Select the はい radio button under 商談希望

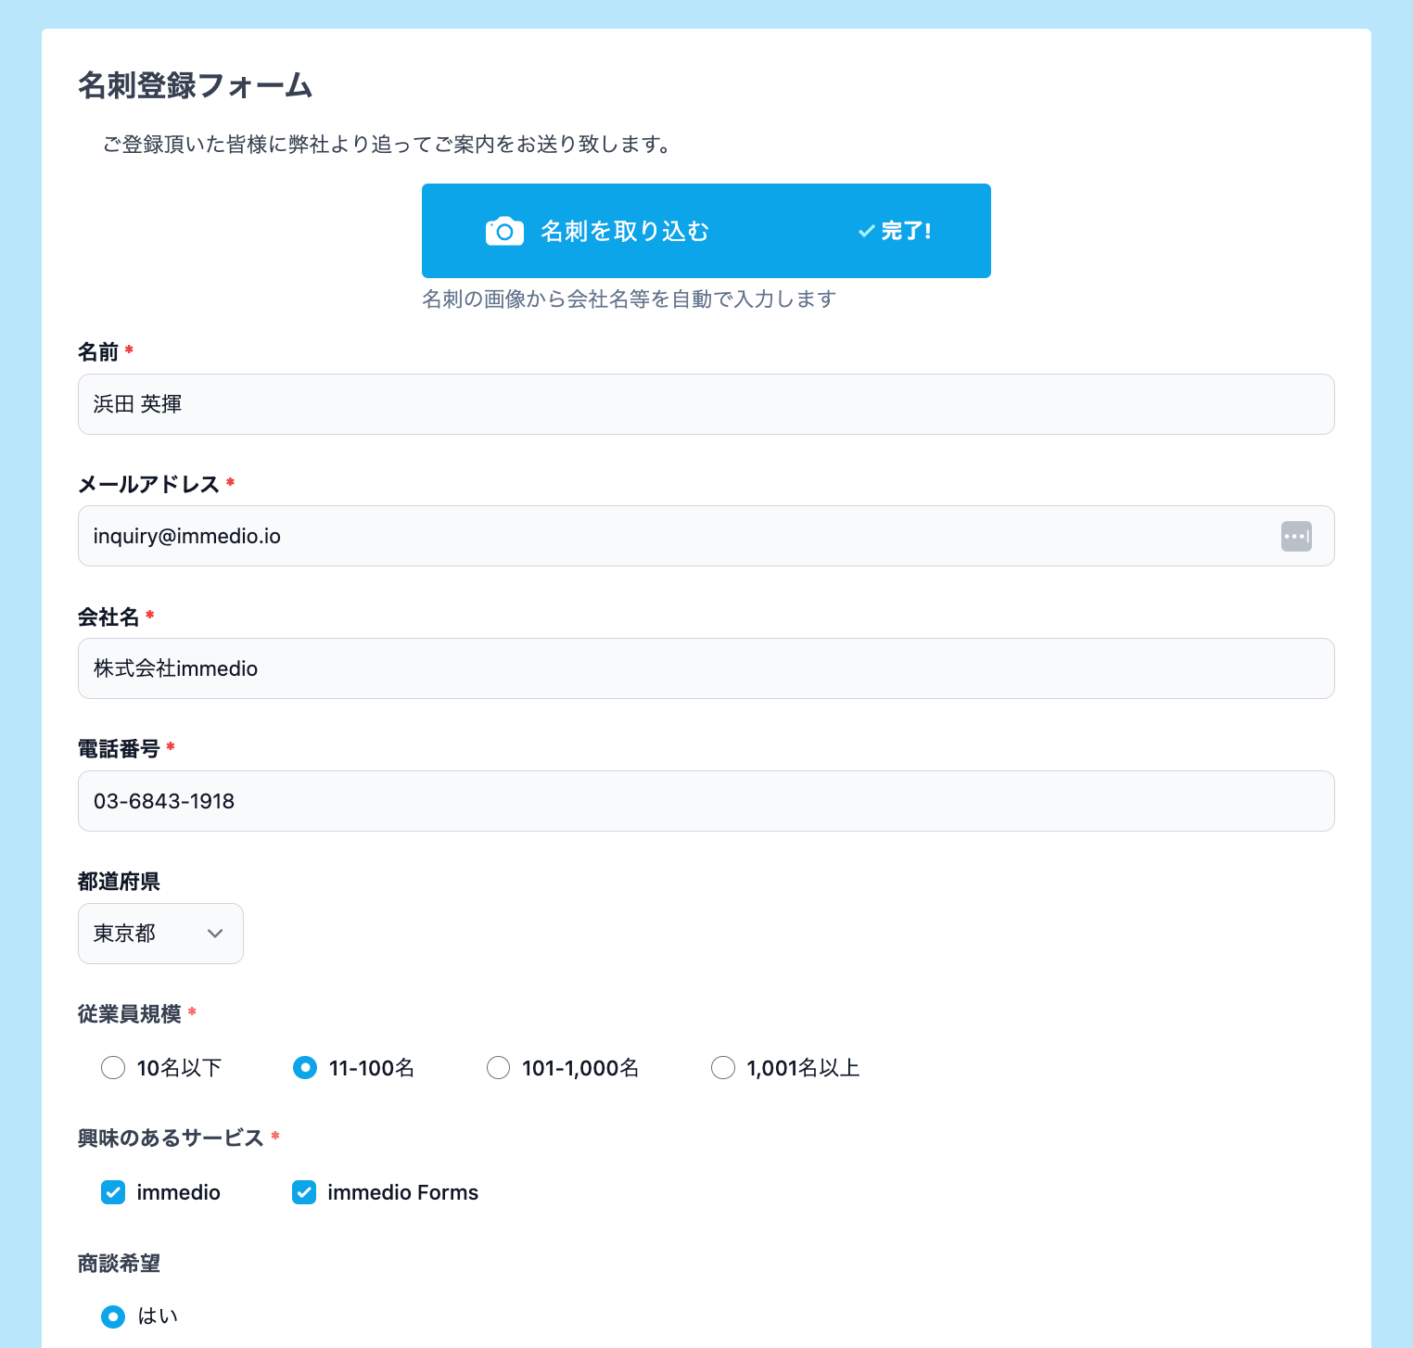click(x=113, y=1316)
